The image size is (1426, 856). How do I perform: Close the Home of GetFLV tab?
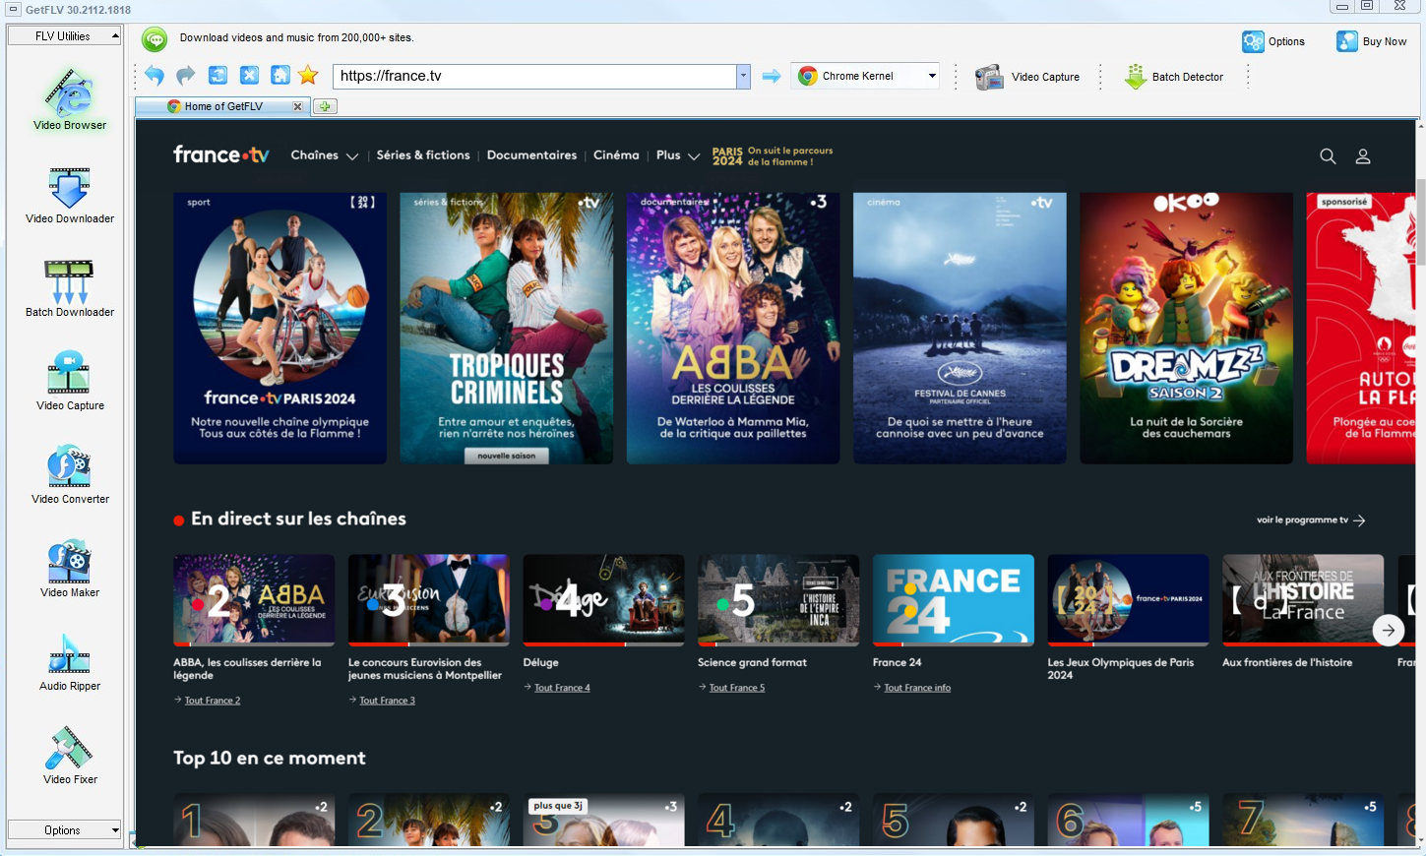point(297,106)
